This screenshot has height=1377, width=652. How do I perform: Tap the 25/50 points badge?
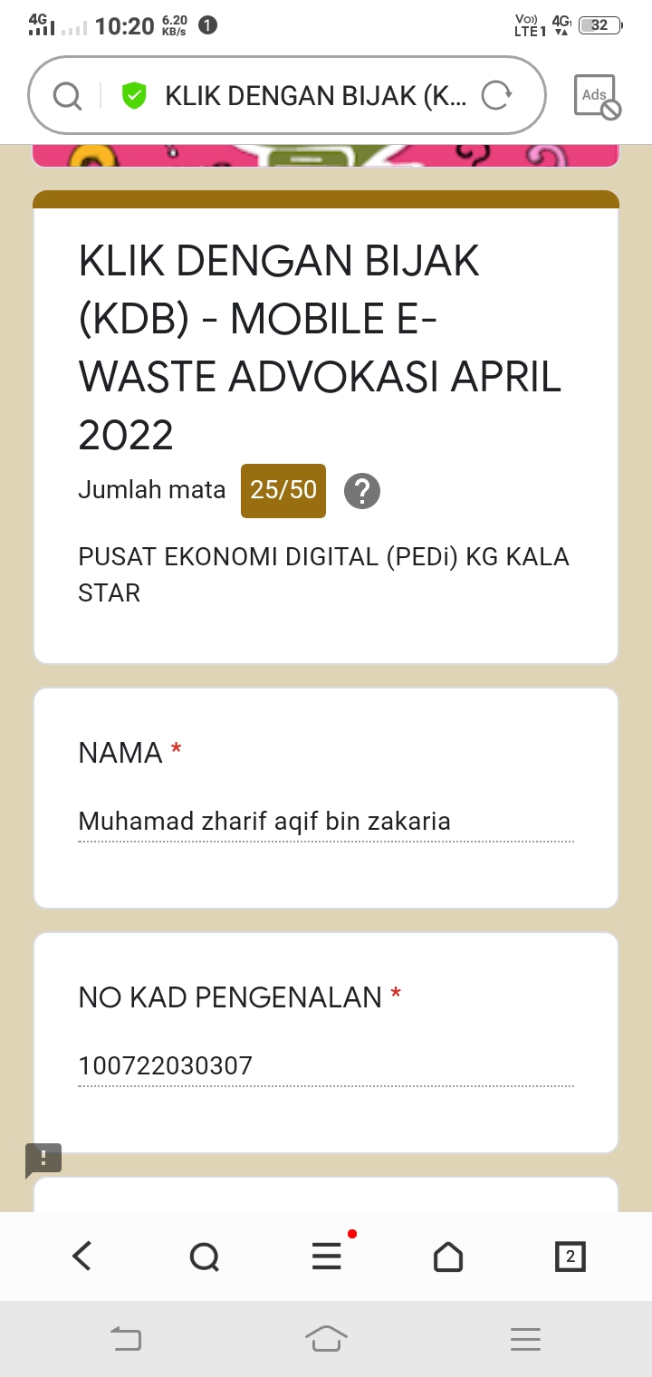point(283,490)
